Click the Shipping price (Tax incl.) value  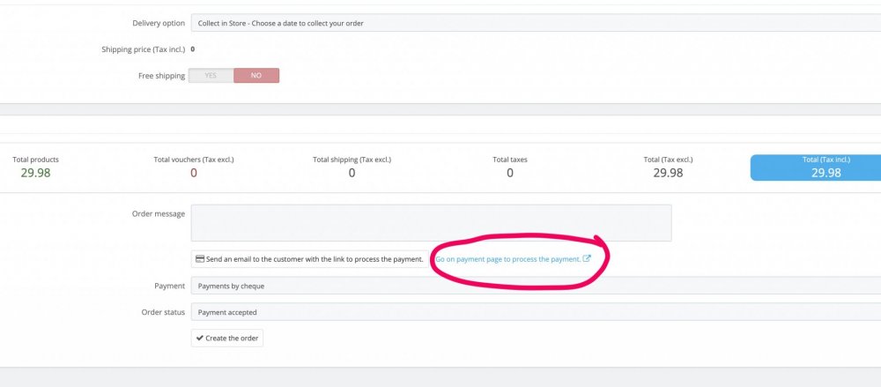tap(193, 49)
